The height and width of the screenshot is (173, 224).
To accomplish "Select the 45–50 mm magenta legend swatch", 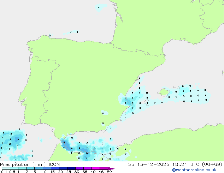I will [104, 168].
